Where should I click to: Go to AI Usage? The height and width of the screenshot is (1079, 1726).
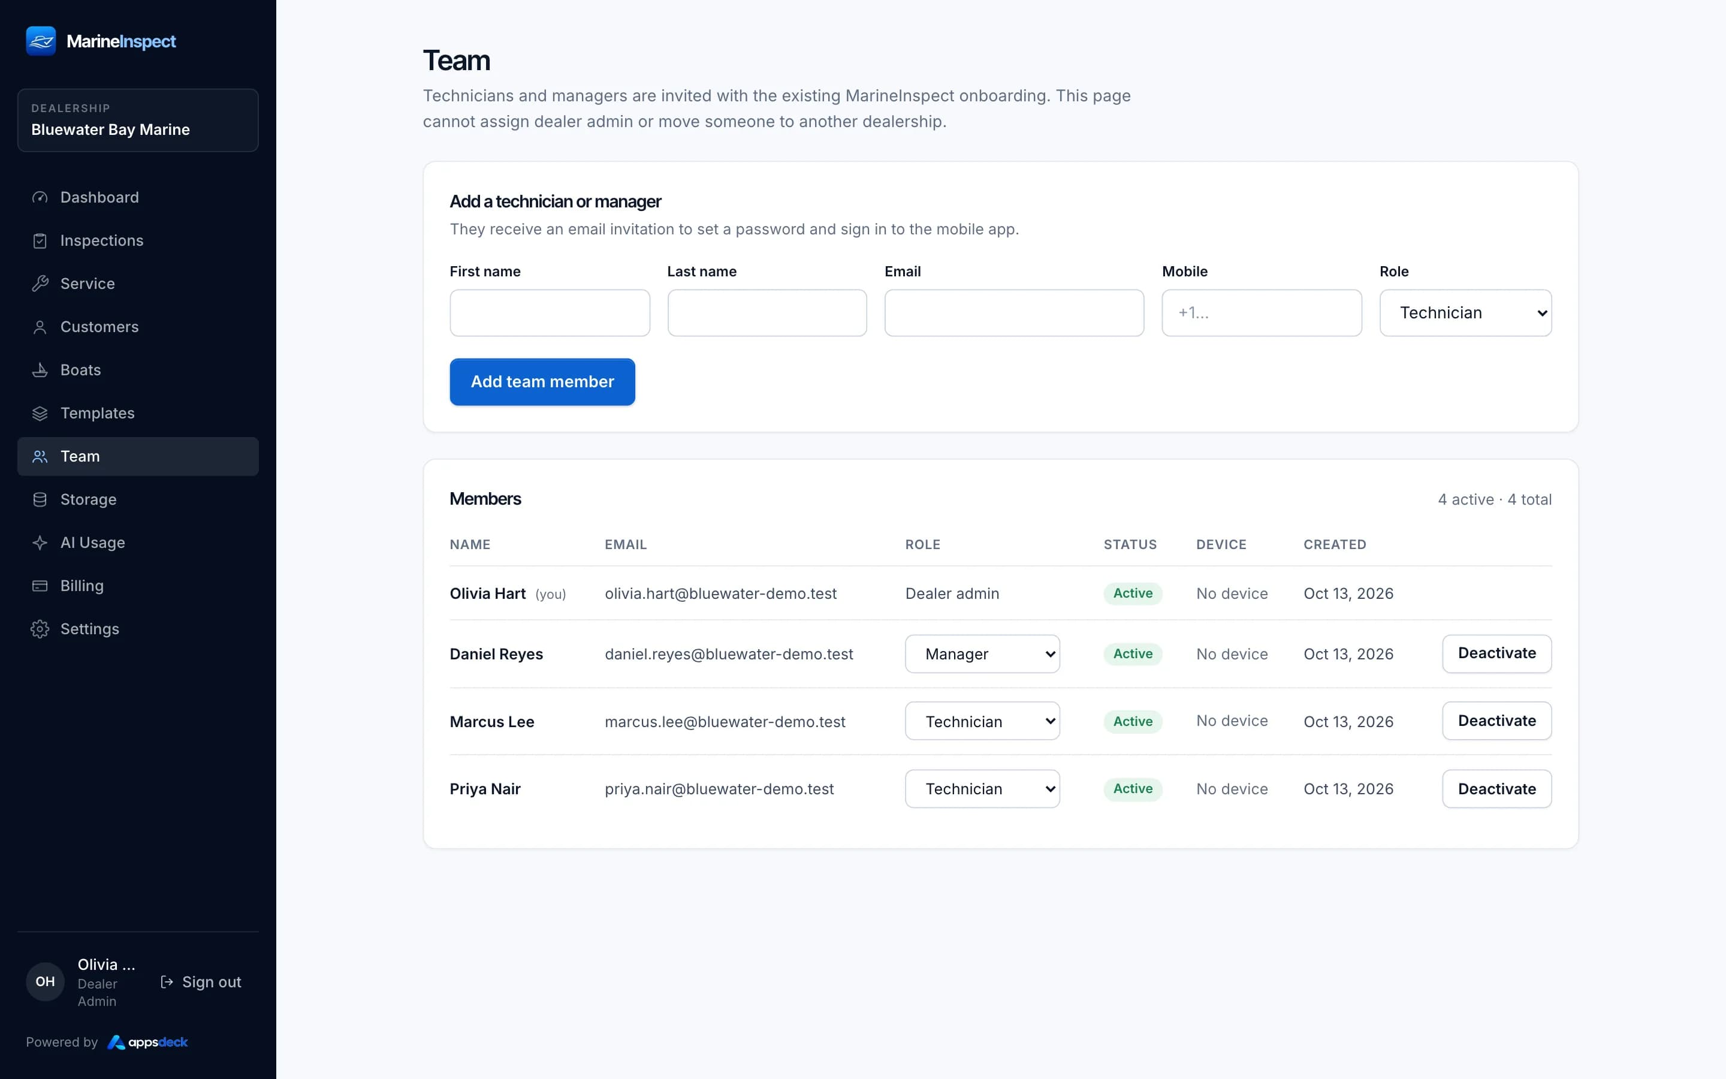(x=138, y=542)
